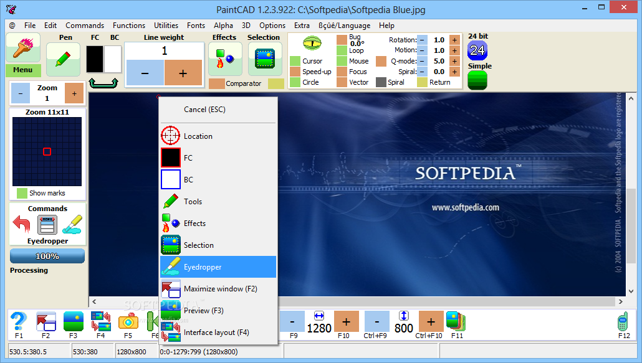Decrease Motion value with minus
Image resolution: width=642 pixels, height=363 pixels.
(423, 50)
